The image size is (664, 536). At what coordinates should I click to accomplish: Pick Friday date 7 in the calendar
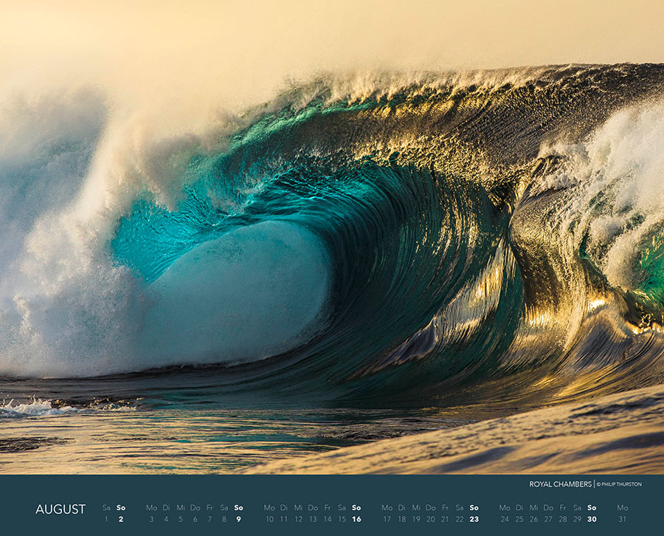pyautogui.click(x=210, y=519)
